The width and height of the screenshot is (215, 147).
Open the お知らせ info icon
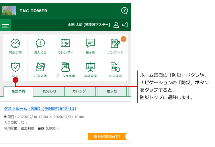click(x=40, y=43)
